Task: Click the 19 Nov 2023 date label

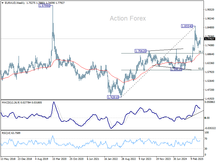Action: coord(163,159)
